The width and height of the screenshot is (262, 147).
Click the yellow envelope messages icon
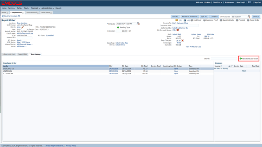coord(177,20)
